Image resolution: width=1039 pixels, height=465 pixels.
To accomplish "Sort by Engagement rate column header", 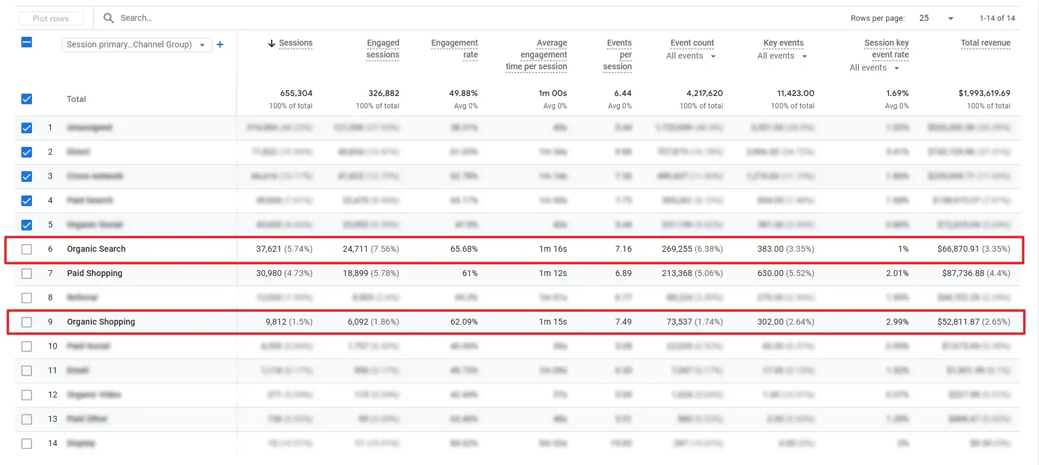I will point(455,49).
